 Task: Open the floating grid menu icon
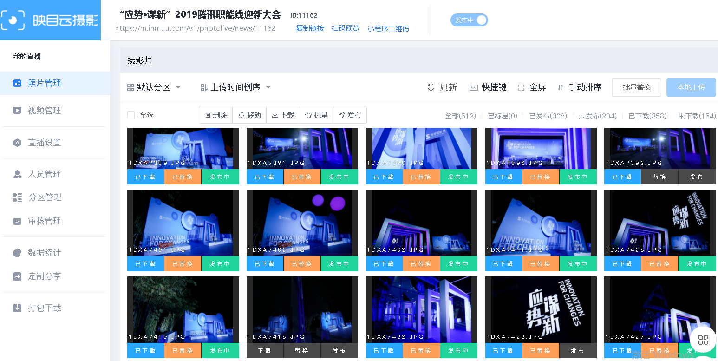point(703,340)
